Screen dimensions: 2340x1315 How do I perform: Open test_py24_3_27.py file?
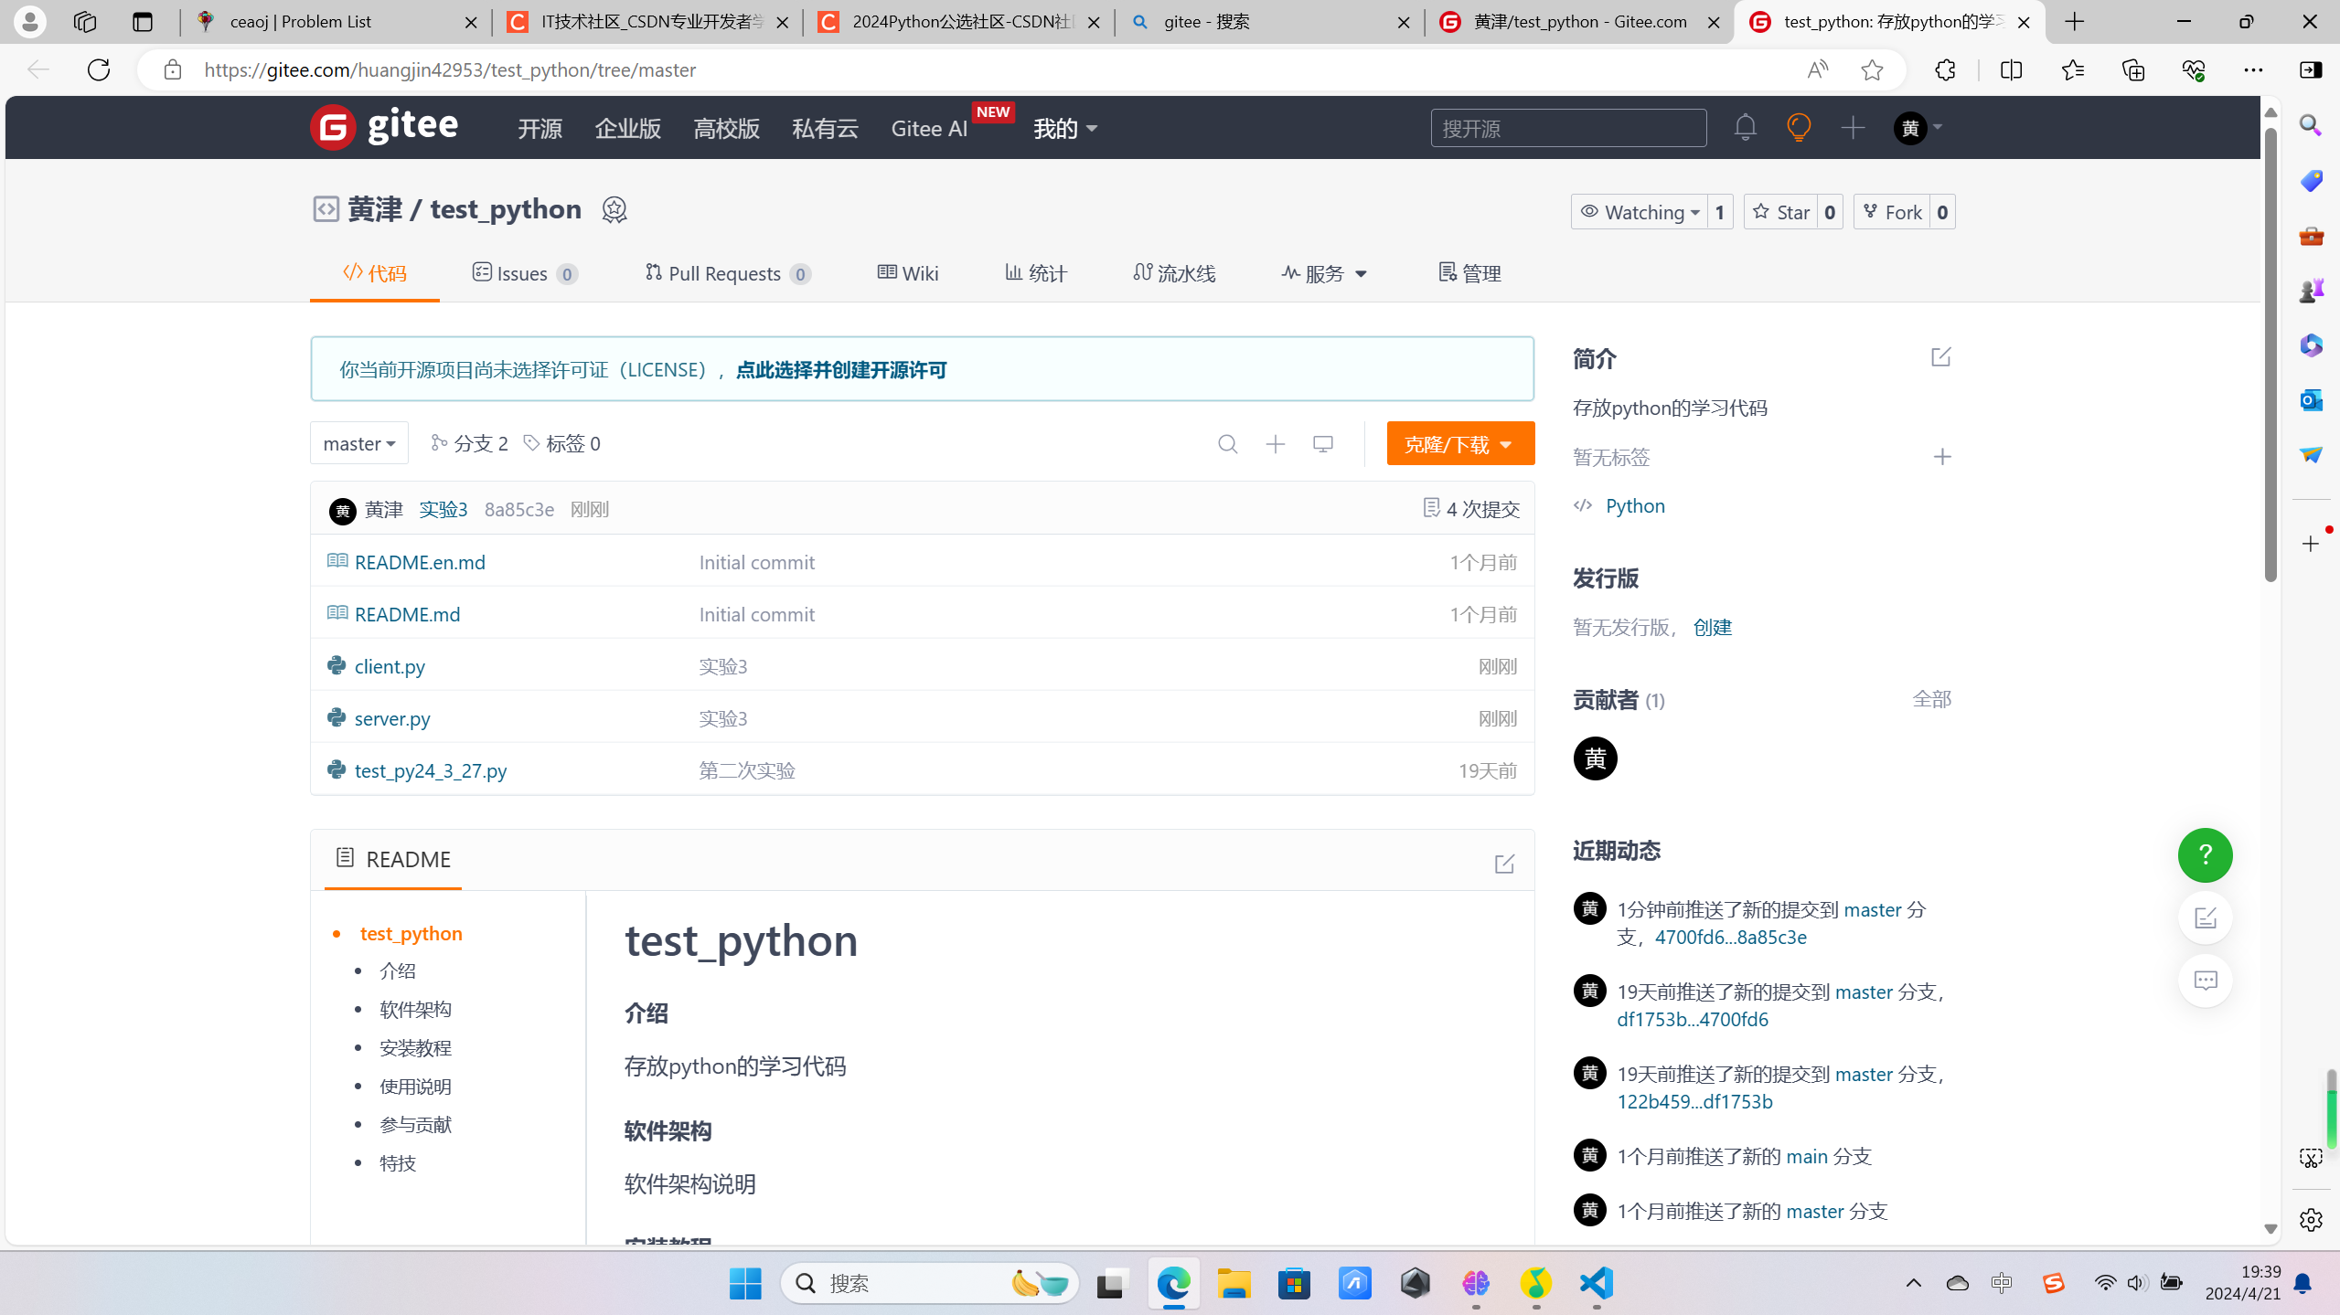pyautogui.click(x=431, y=770)
